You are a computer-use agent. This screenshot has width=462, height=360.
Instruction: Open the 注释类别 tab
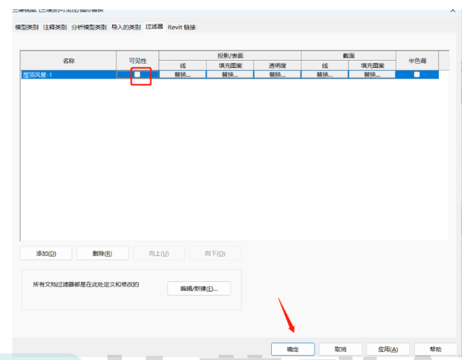[x=55, y=27]
